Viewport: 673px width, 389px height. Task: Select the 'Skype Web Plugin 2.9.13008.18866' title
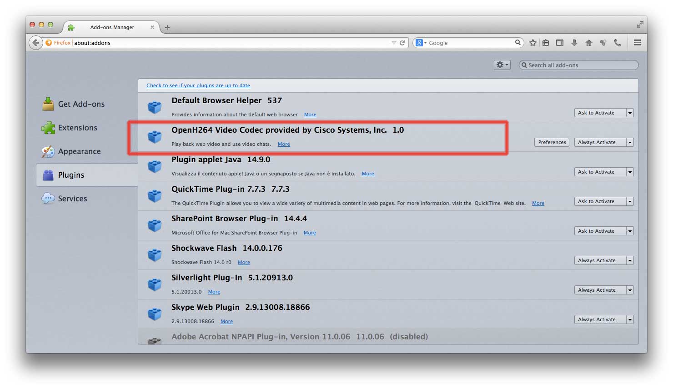pyautogui.click(x=241, y=307)
